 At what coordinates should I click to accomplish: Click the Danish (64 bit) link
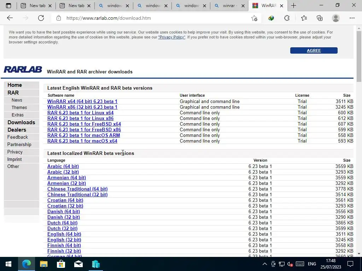tap(64, 212)
